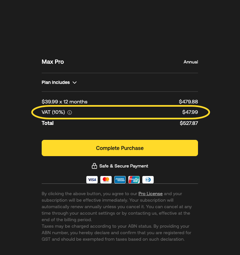
Task: Click the Safe & Secure Payment text
Action: point(124,166)
